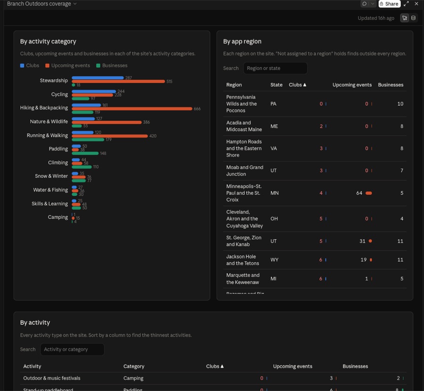Sort activity table by Upcoming events header
Image resolution: width=424 pixels, height=391 pixels.
point(293,366)
